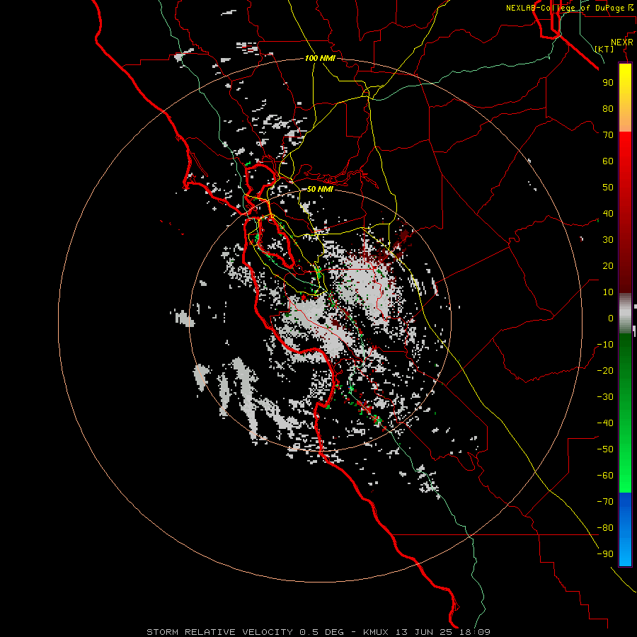Click the "50 NMI" range ring label
This screenshot has height=637, width=637.
tap(320, 189)
